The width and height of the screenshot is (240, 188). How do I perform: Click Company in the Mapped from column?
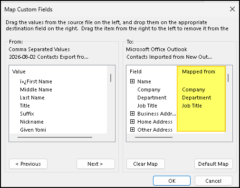pos(193,90)
